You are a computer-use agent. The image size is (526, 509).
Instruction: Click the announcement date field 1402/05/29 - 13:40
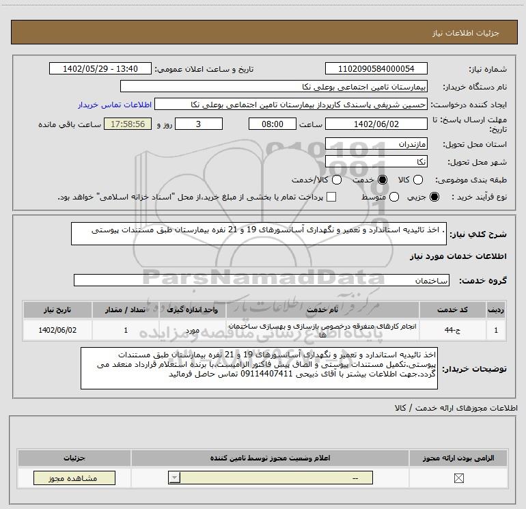(x=100, y=68)
